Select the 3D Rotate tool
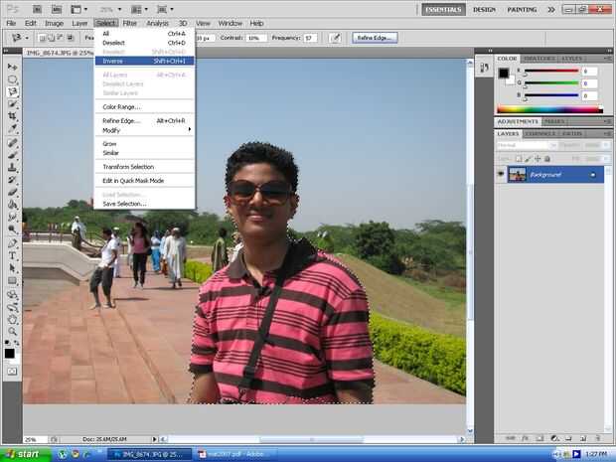The height and width of the screenshot is (462, 616). pos(12,295)
